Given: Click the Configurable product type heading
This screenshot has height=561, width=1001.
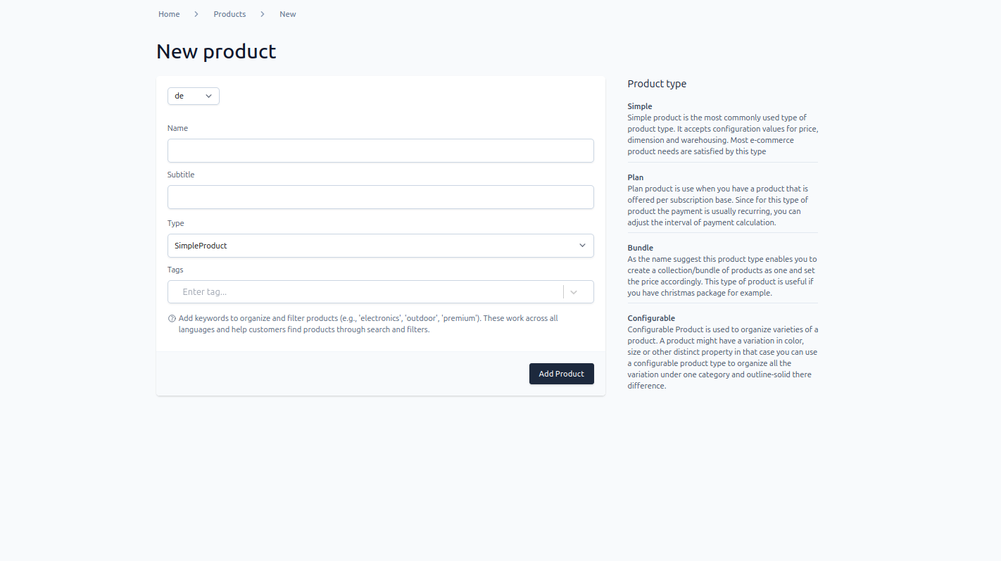Looking at the screenshot, I should click(x=651, y=318).
